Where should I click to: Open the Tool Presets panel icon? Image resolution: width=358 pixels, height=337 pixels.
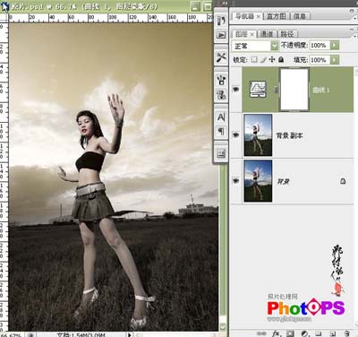click(x=221, y=57)
